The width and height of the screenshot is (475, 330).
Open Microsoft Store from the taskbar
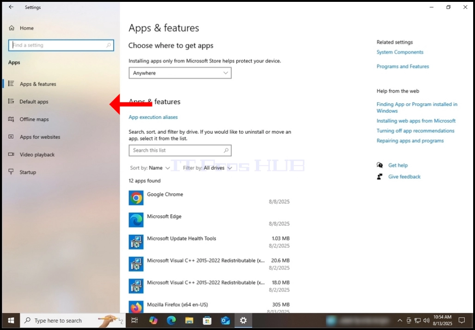tap(207, 321)
